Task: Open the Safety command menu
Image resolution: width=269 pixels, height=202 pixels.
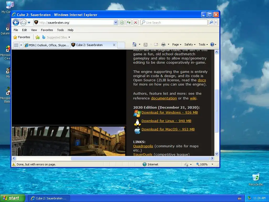Action: (x=190, y=44)
